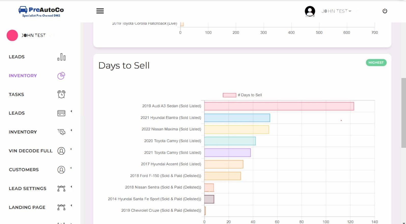
Task: Click the Tasks alarm clock icon
Action: tap(61, 94)
